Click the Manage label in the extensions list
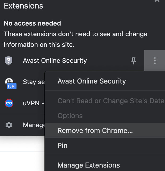The width and height of the screenshot is (165, 171). coord(34,125)
